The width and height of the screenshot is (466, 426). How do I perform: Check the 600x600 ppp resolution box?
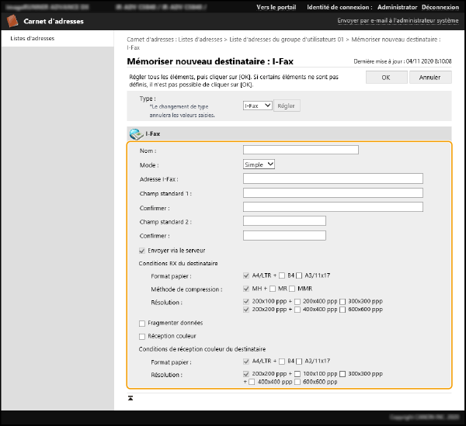pyautogui.click(x=344, y=309)
